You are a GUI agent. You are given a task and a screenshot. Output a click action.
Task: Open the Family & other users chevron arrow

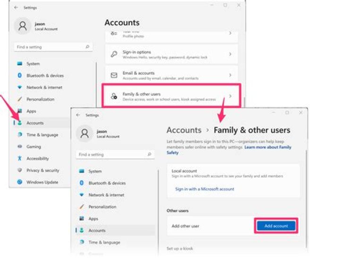point(230,96)
